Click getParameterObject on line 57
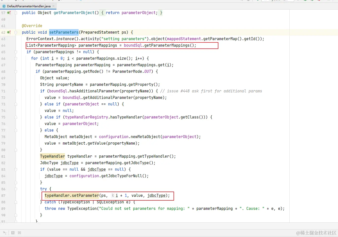 (74, 13)
